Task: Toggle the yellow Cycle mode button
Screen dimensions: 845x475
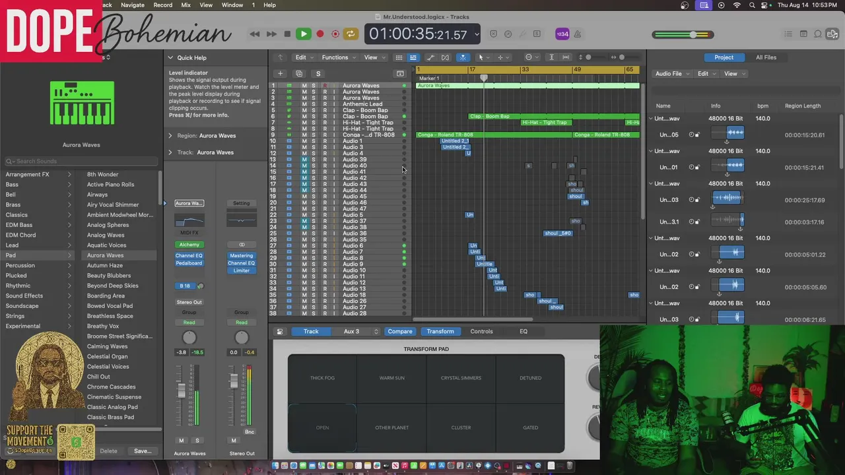Action: click(351, 34)
